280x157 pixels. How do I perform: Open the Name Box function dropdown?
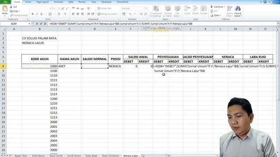tap(29, 24)
